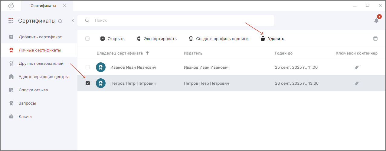
Task: Click expiry date 26 сент. 2025 г., 13:36
Action: [x=296, y=83]
